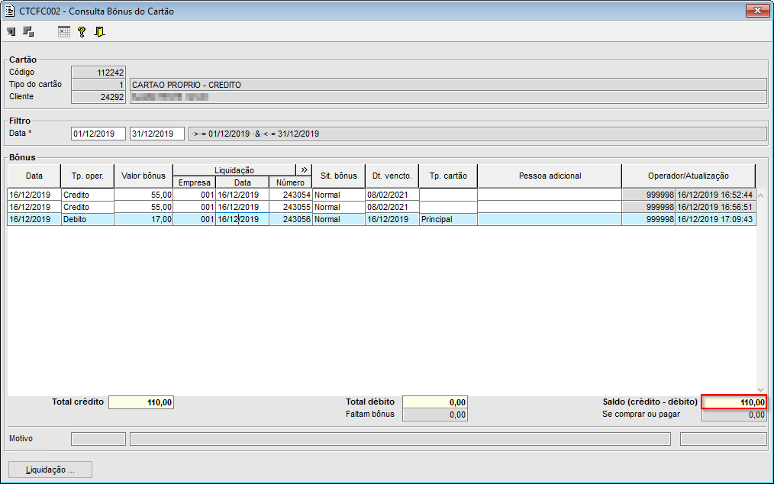
Task: Open help with the question mark icon
Action: [82, 32]
